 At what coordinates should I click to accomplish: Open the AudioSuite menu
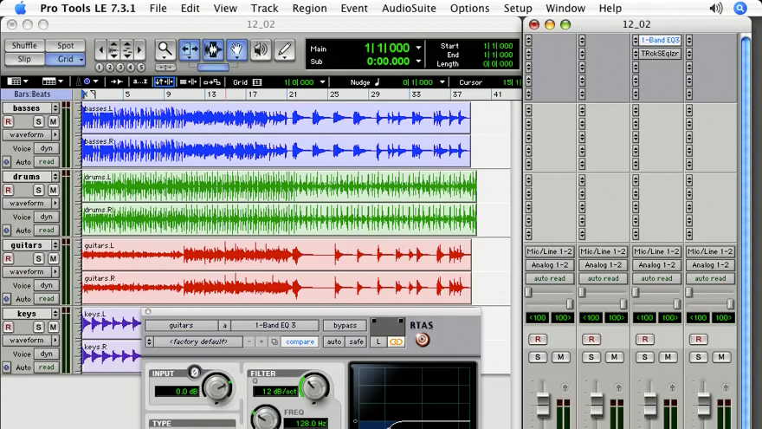click(x=409, y=9)
